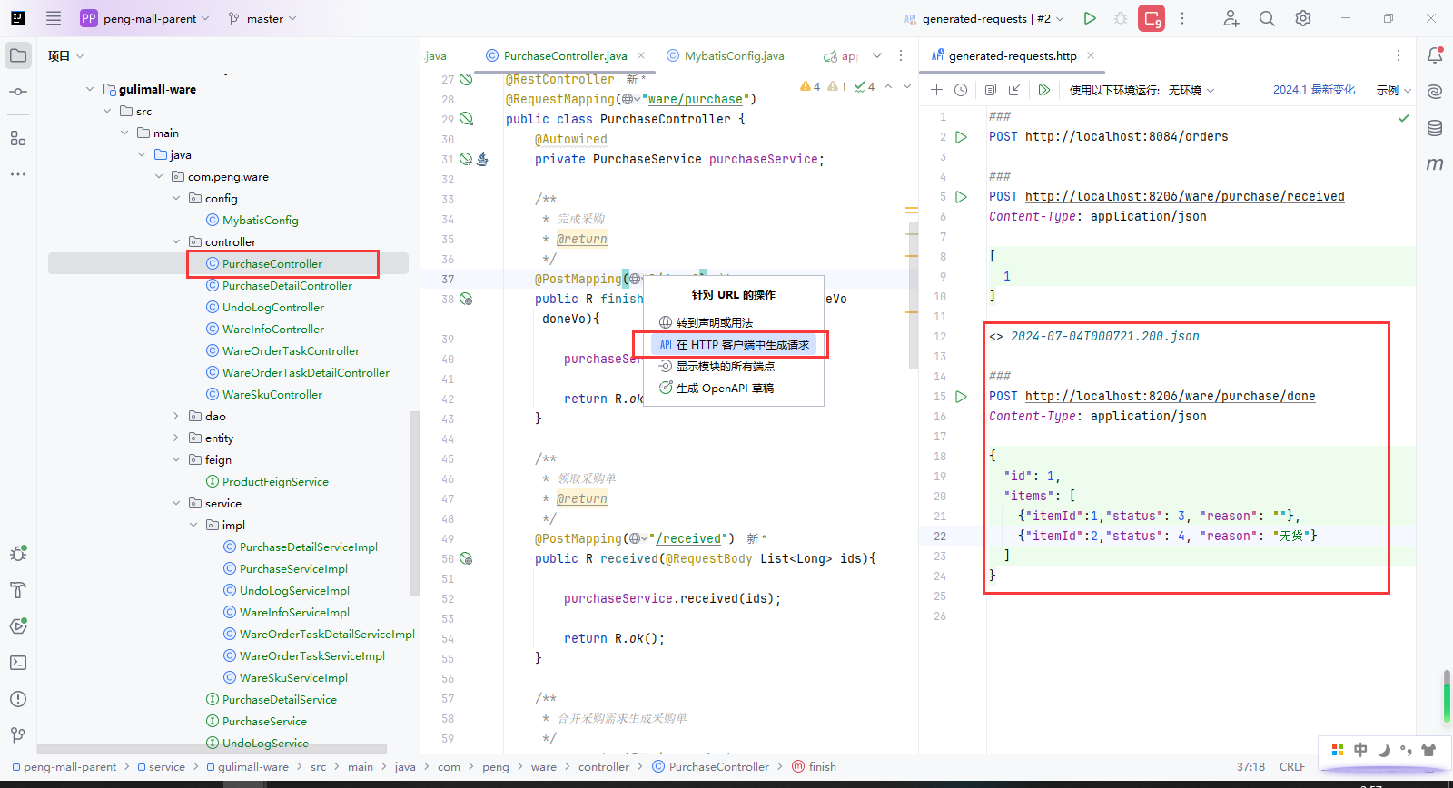This screenshot has width=1453, height=788.
Task: Open Search Everywhere magnifier
Action: (1267, 18)
